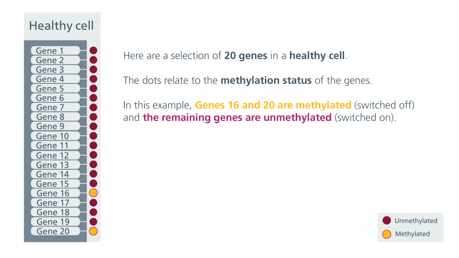The width and height of the screenshot is (459, 258).
Task: Click the methylated dot beside Gene 16
Action: pos(93,193)
